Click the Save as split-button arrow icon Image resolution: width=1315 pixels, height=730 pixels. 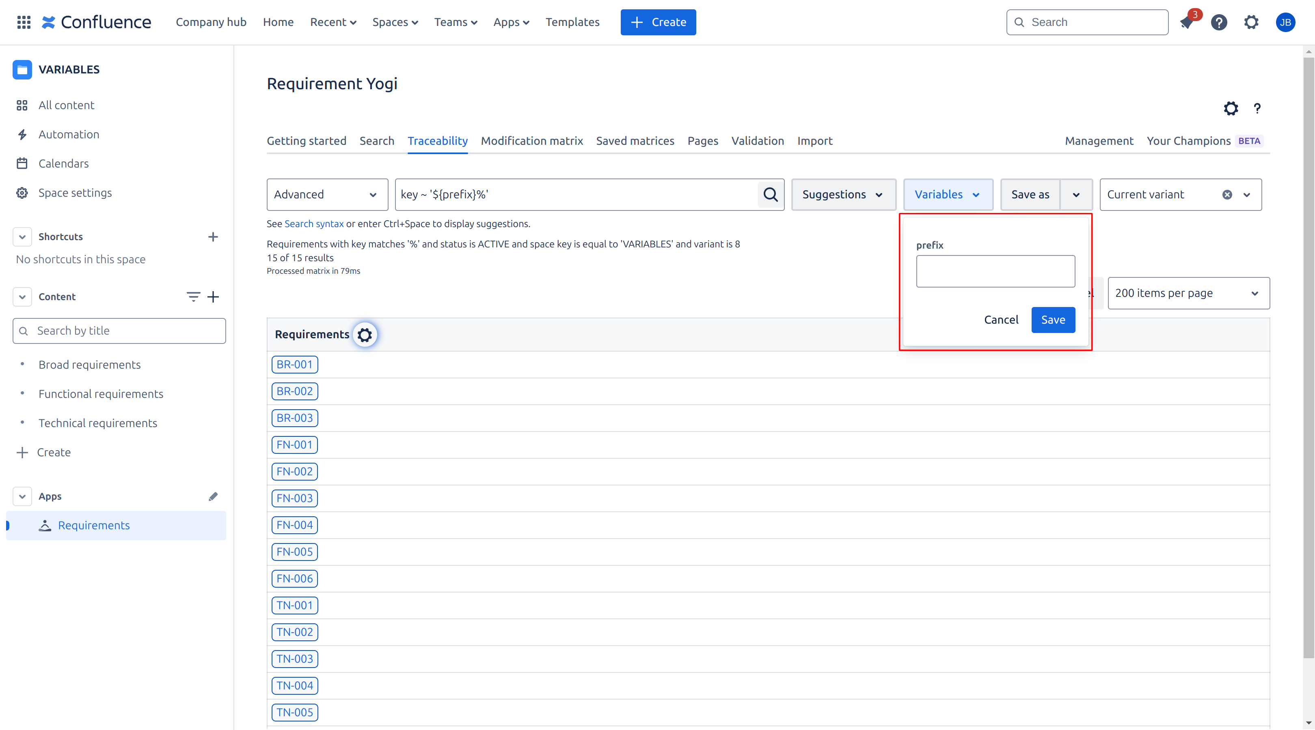pos(1076,194)
